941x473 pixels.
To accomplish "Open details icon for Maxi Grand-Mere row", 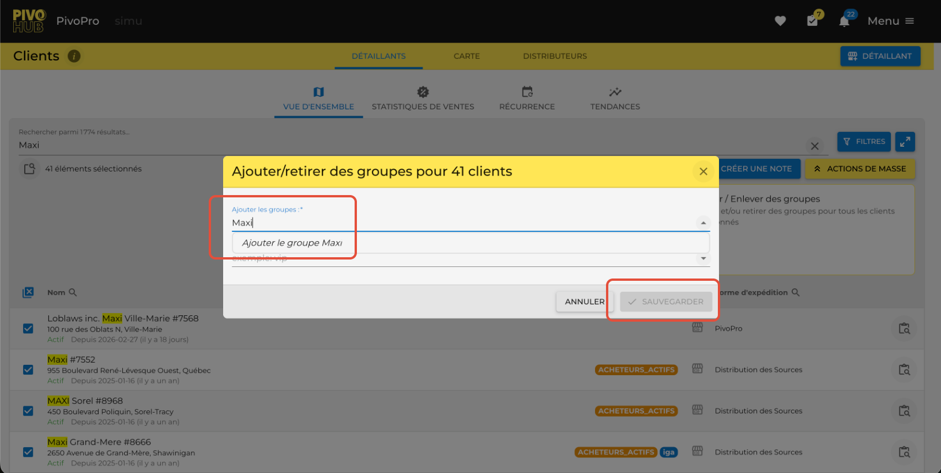I will tap(904, 452).
